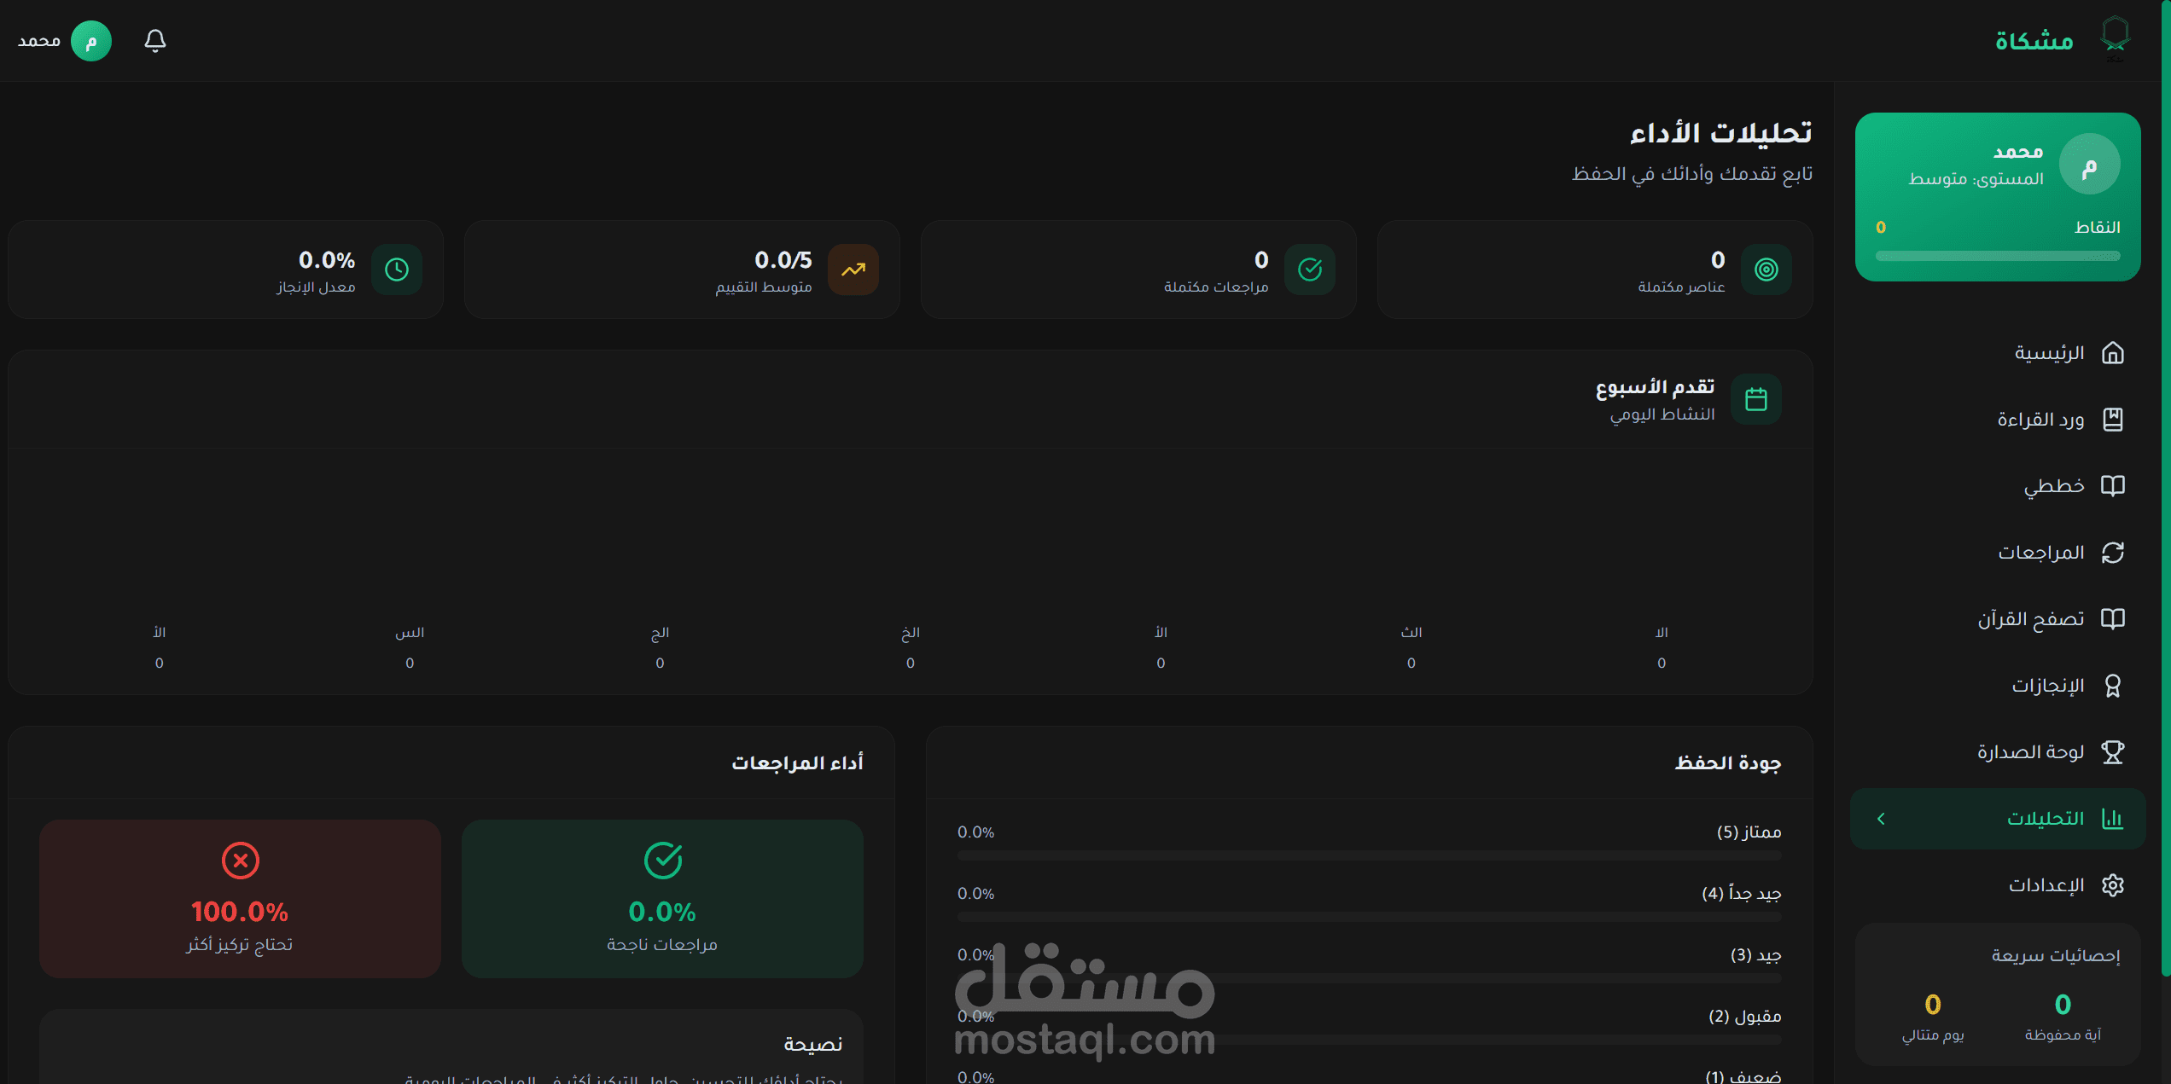Click the معدل الإنجاز clock icon

(x=397, y=270)
